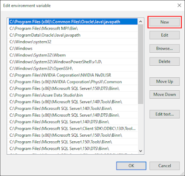
Task: Select Program Files (x86) SQL Server\150\DTS\Binn\ entry
Action: click(x=73, y=88)
